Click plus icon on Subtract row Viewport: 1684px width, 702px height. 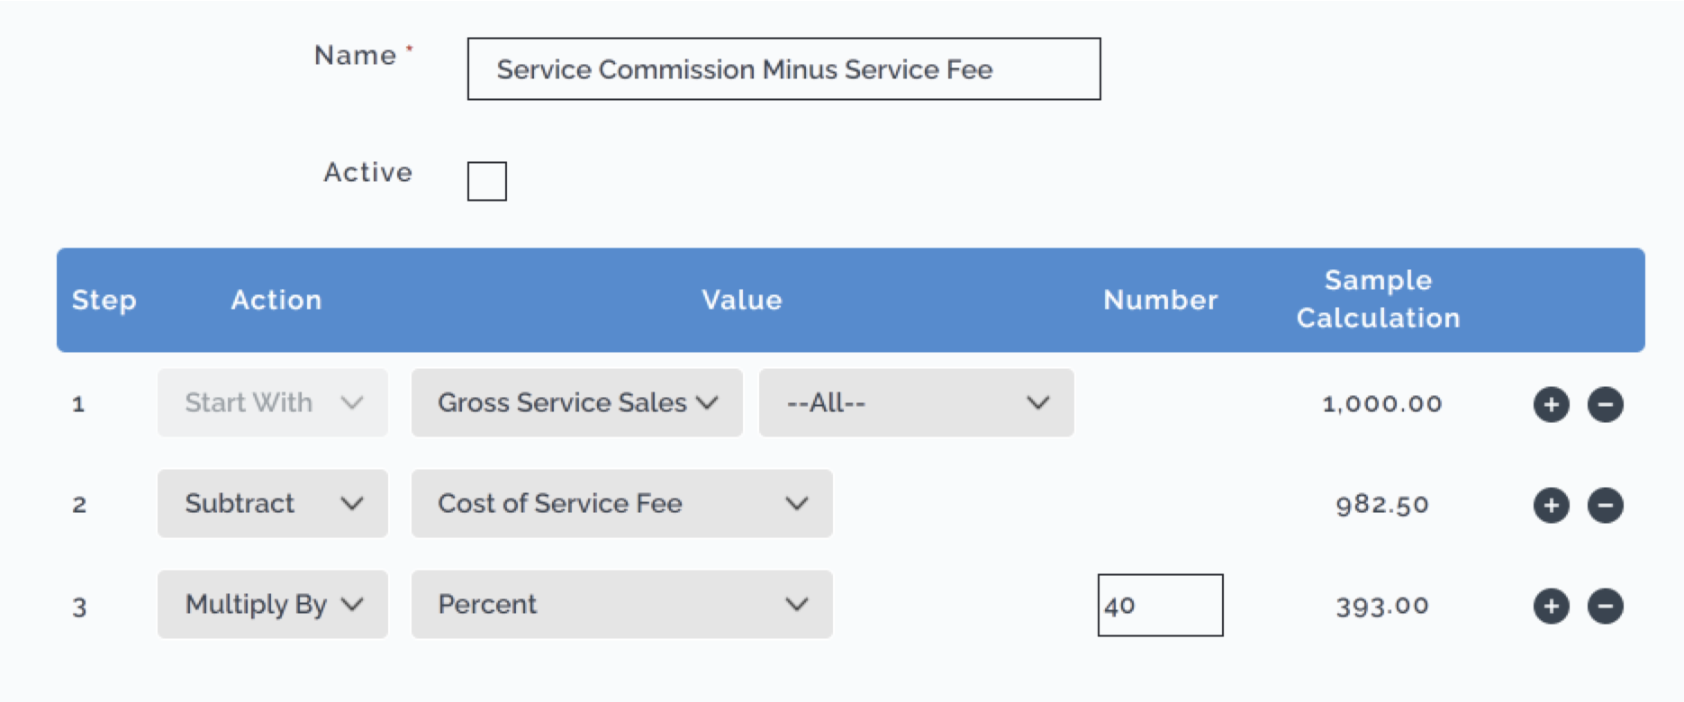coord(1551,505)
